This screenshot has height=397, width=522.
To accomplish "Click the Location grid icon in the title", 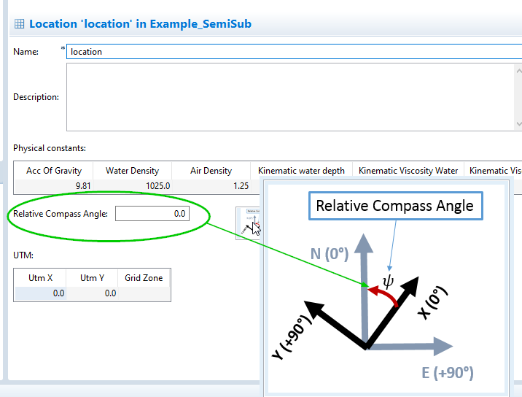I will pos(19,24).
